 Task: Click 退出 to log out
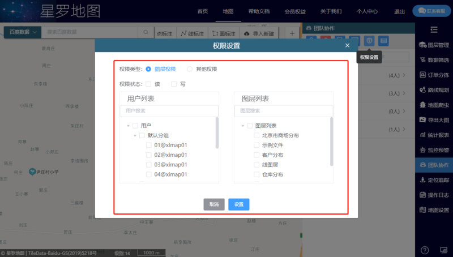click(x=399, y=11)
